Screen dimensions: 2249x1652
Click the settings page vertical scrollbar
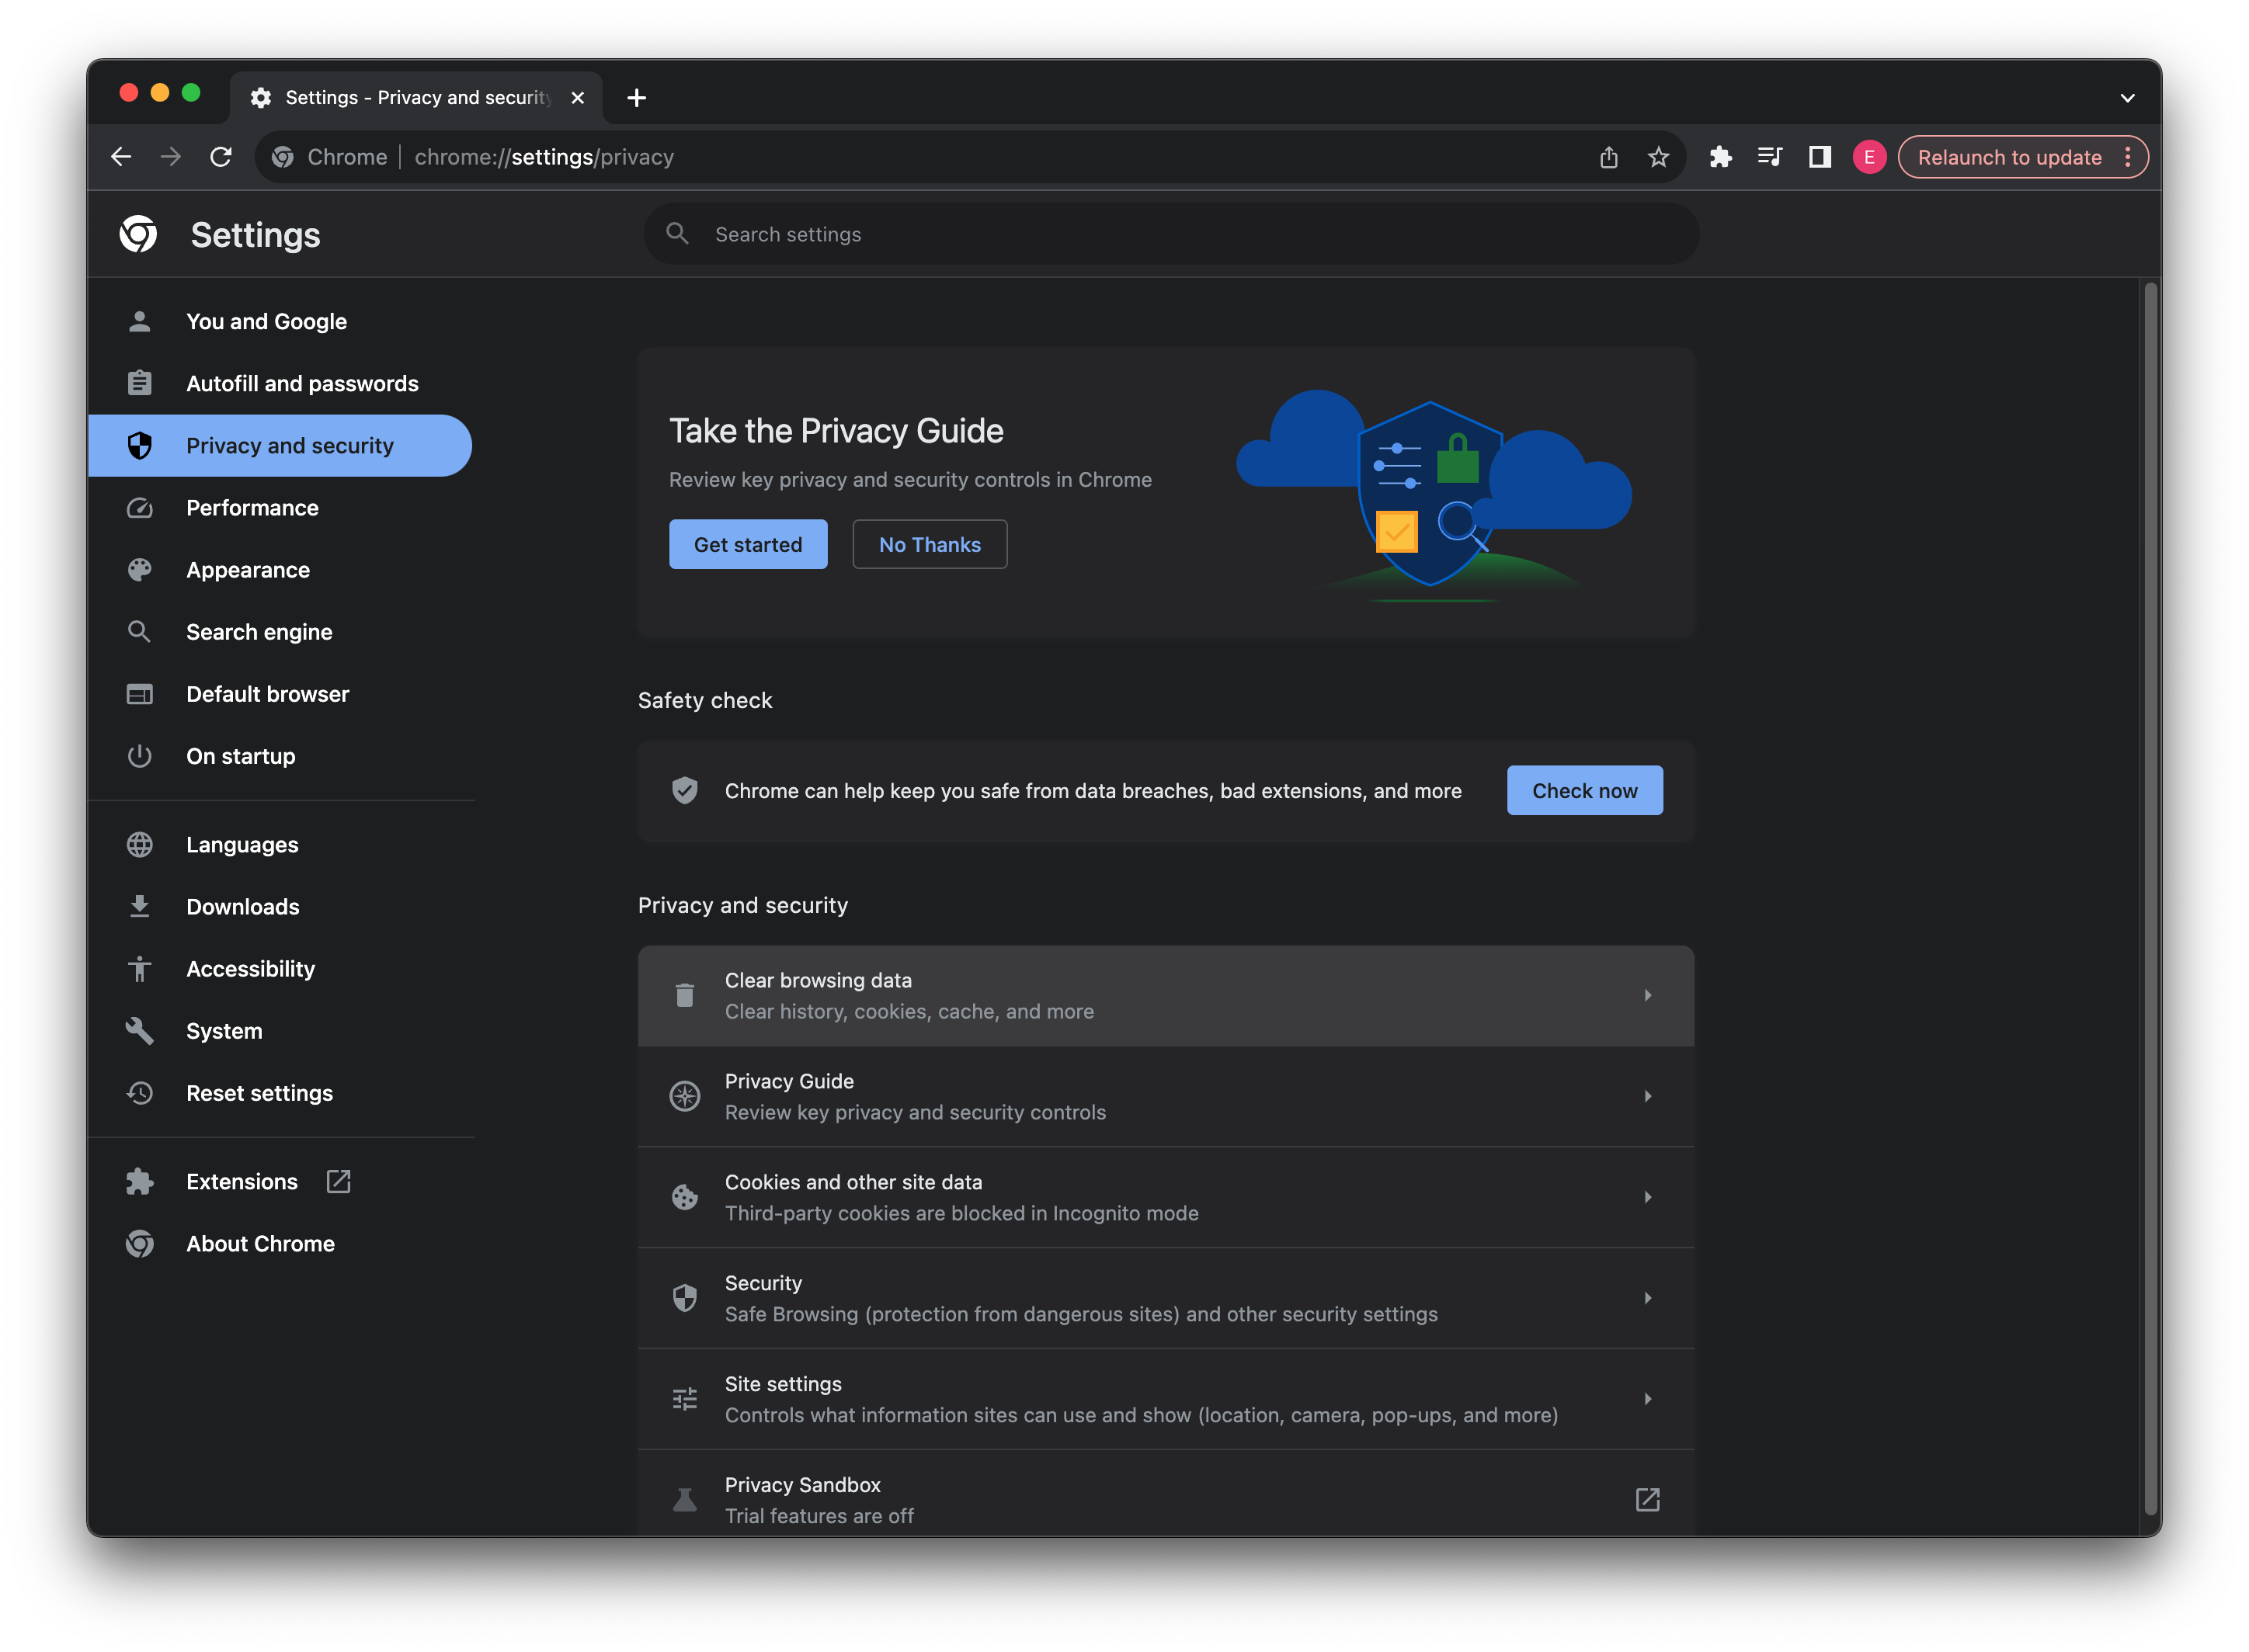coord(2150,898)
